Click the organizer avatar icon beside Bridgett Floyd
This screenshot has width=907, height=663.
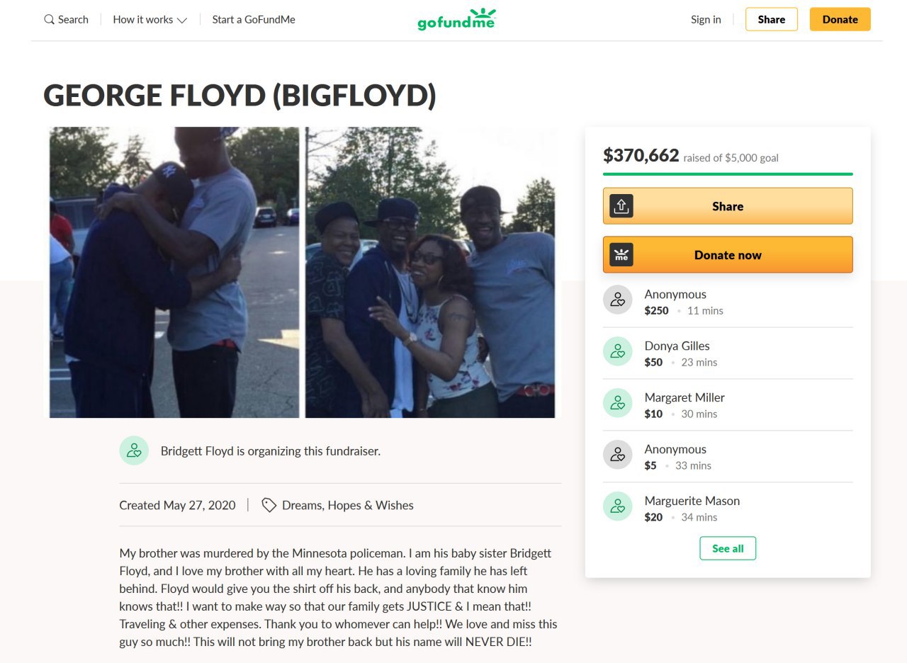134,450
